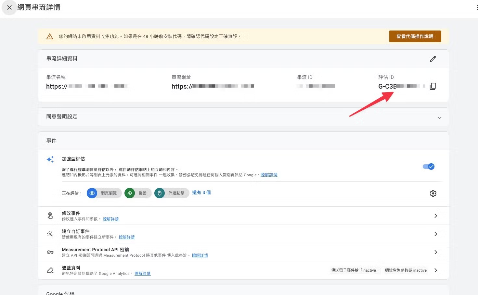Copy the measurement ID with copy icon
478x295 pixels.
pyautogui.click(x=433, y=86)
